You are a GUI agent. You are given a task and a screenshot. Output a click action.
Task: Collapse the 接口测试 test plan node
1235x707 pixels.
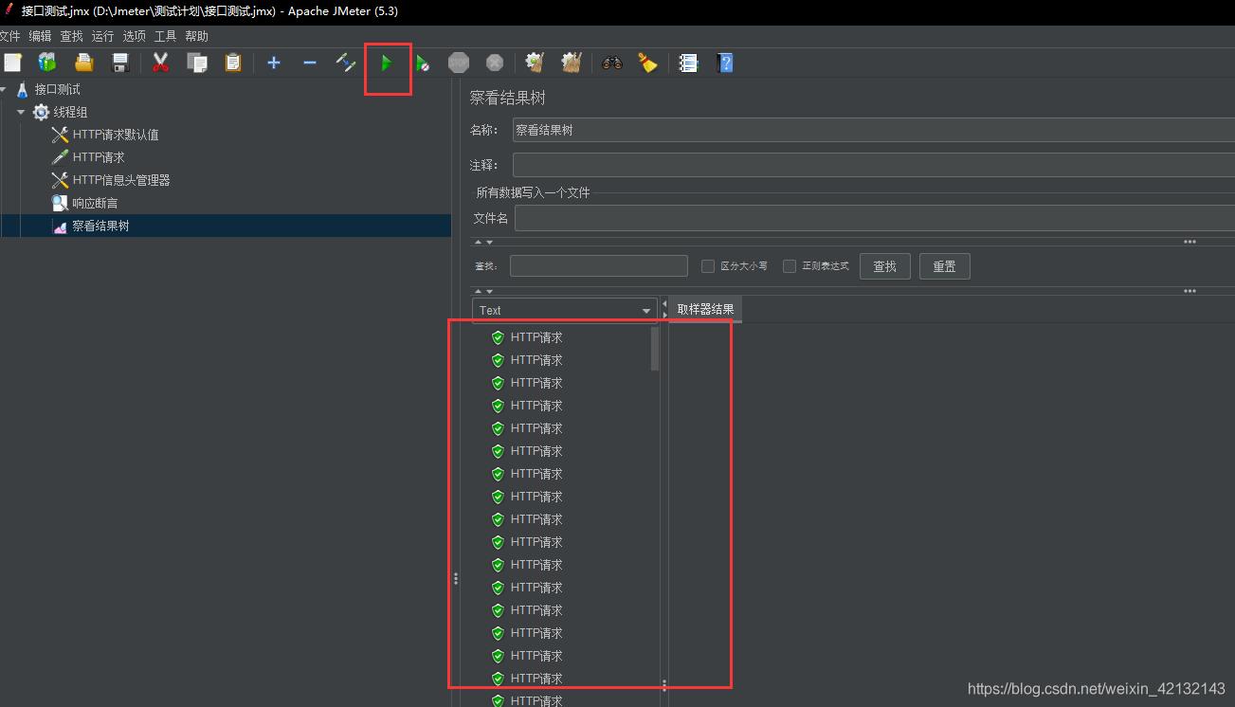pos(4,89)
